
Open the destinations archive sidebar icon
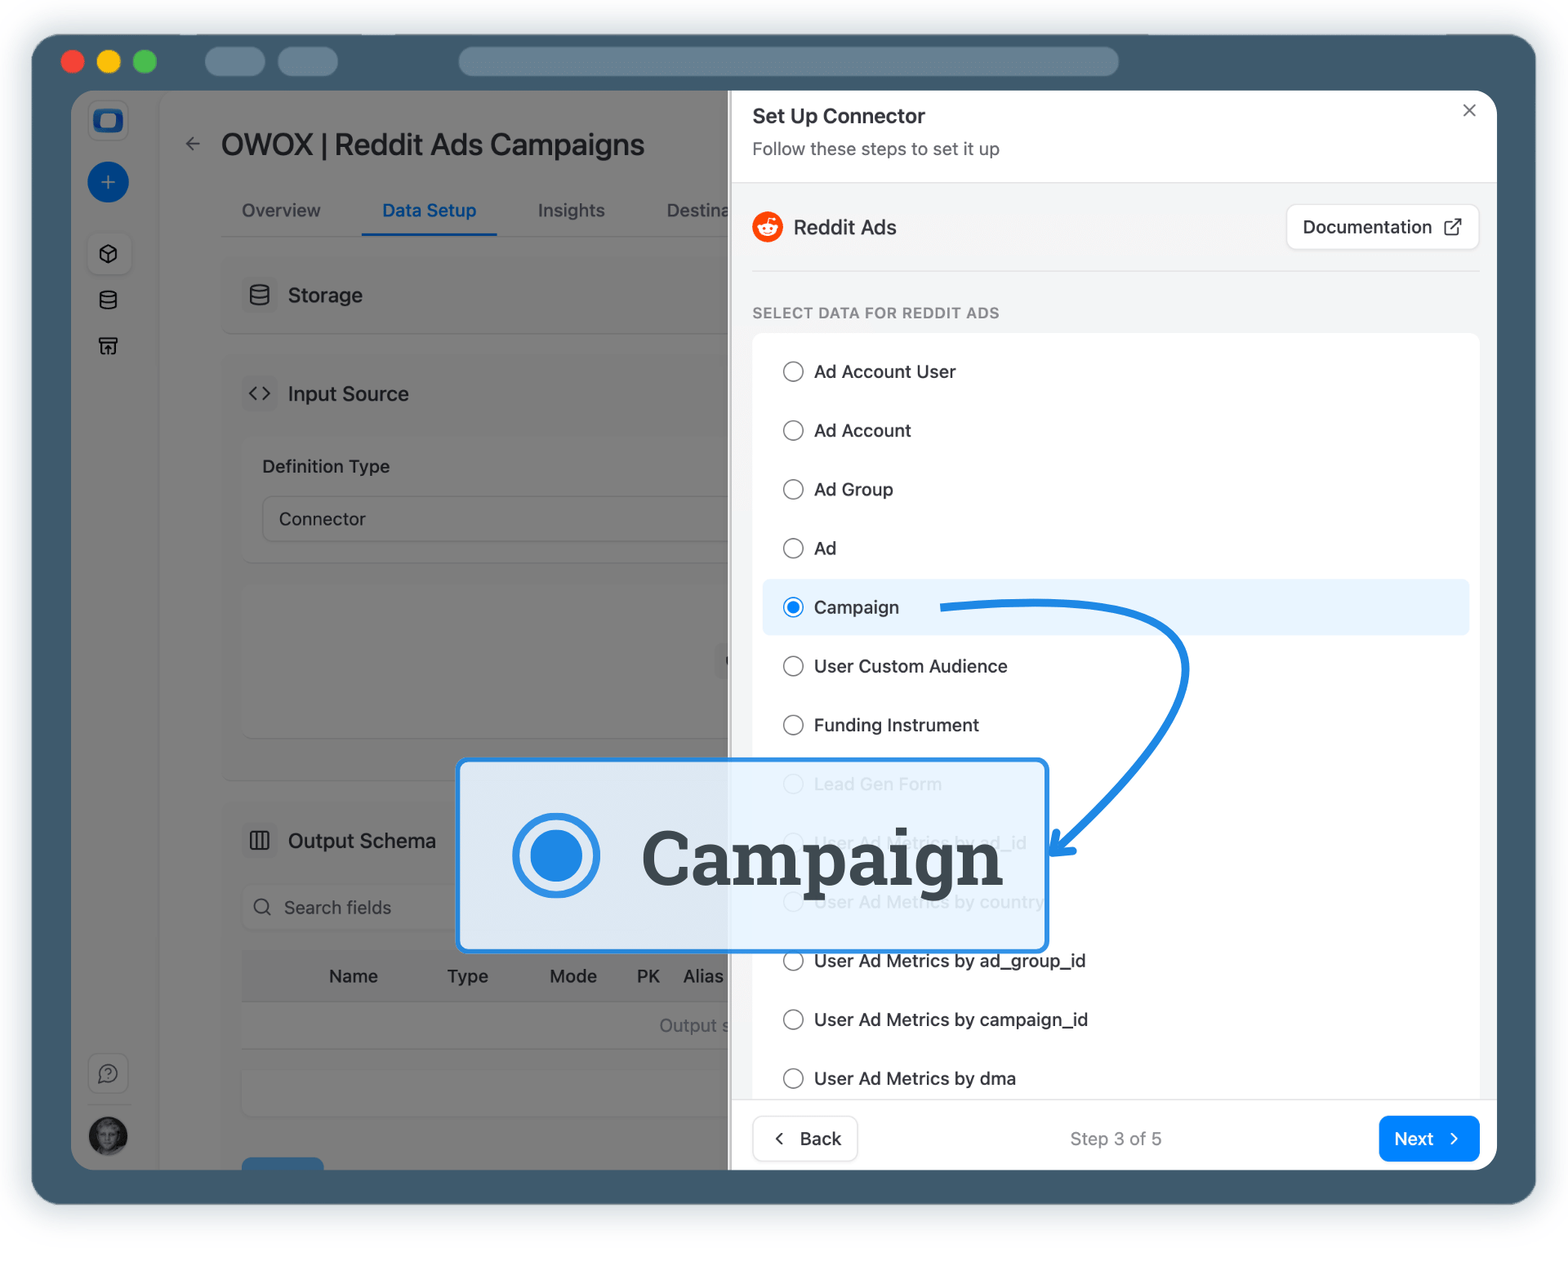tap(108, 346)
